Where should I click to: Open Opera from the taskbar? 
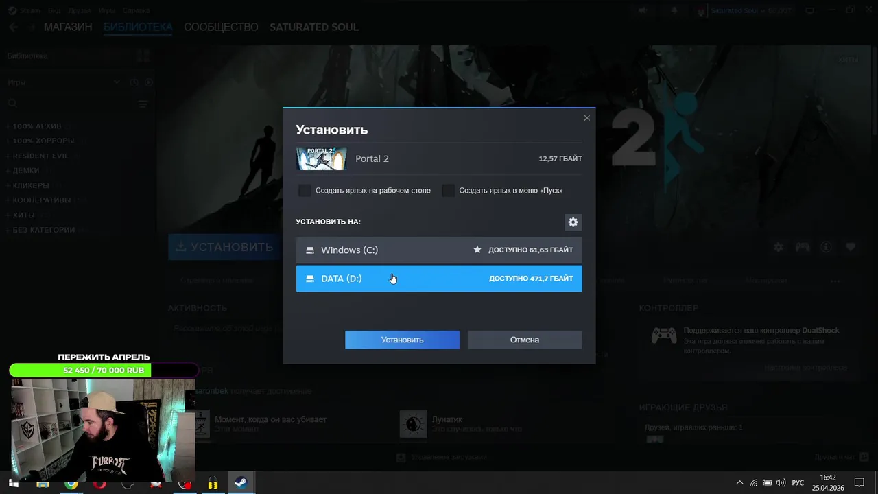click(99, 483)
